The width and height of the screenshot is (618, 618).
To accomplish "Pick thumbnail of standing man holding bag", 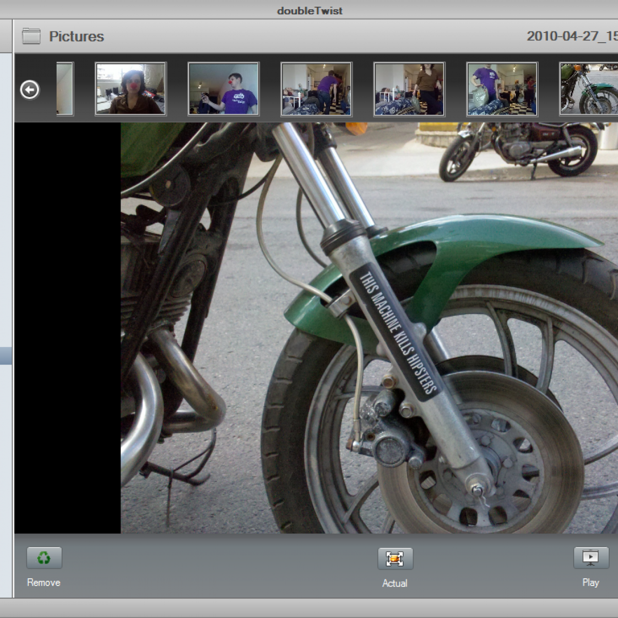I will [502, 89].
